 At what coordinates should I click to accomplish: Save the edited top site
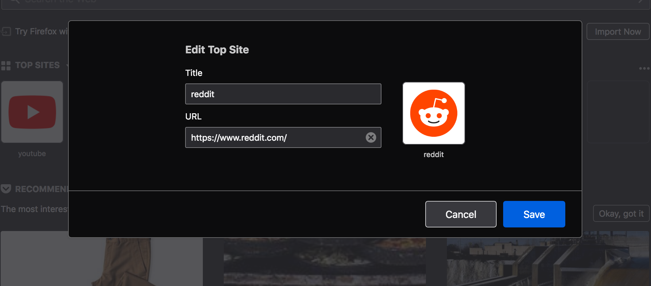534,214
